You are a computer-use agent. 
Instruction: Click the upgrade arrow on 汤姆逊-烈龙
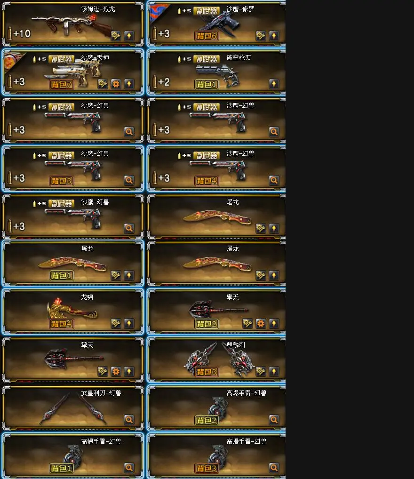click(x=129, y=36)
